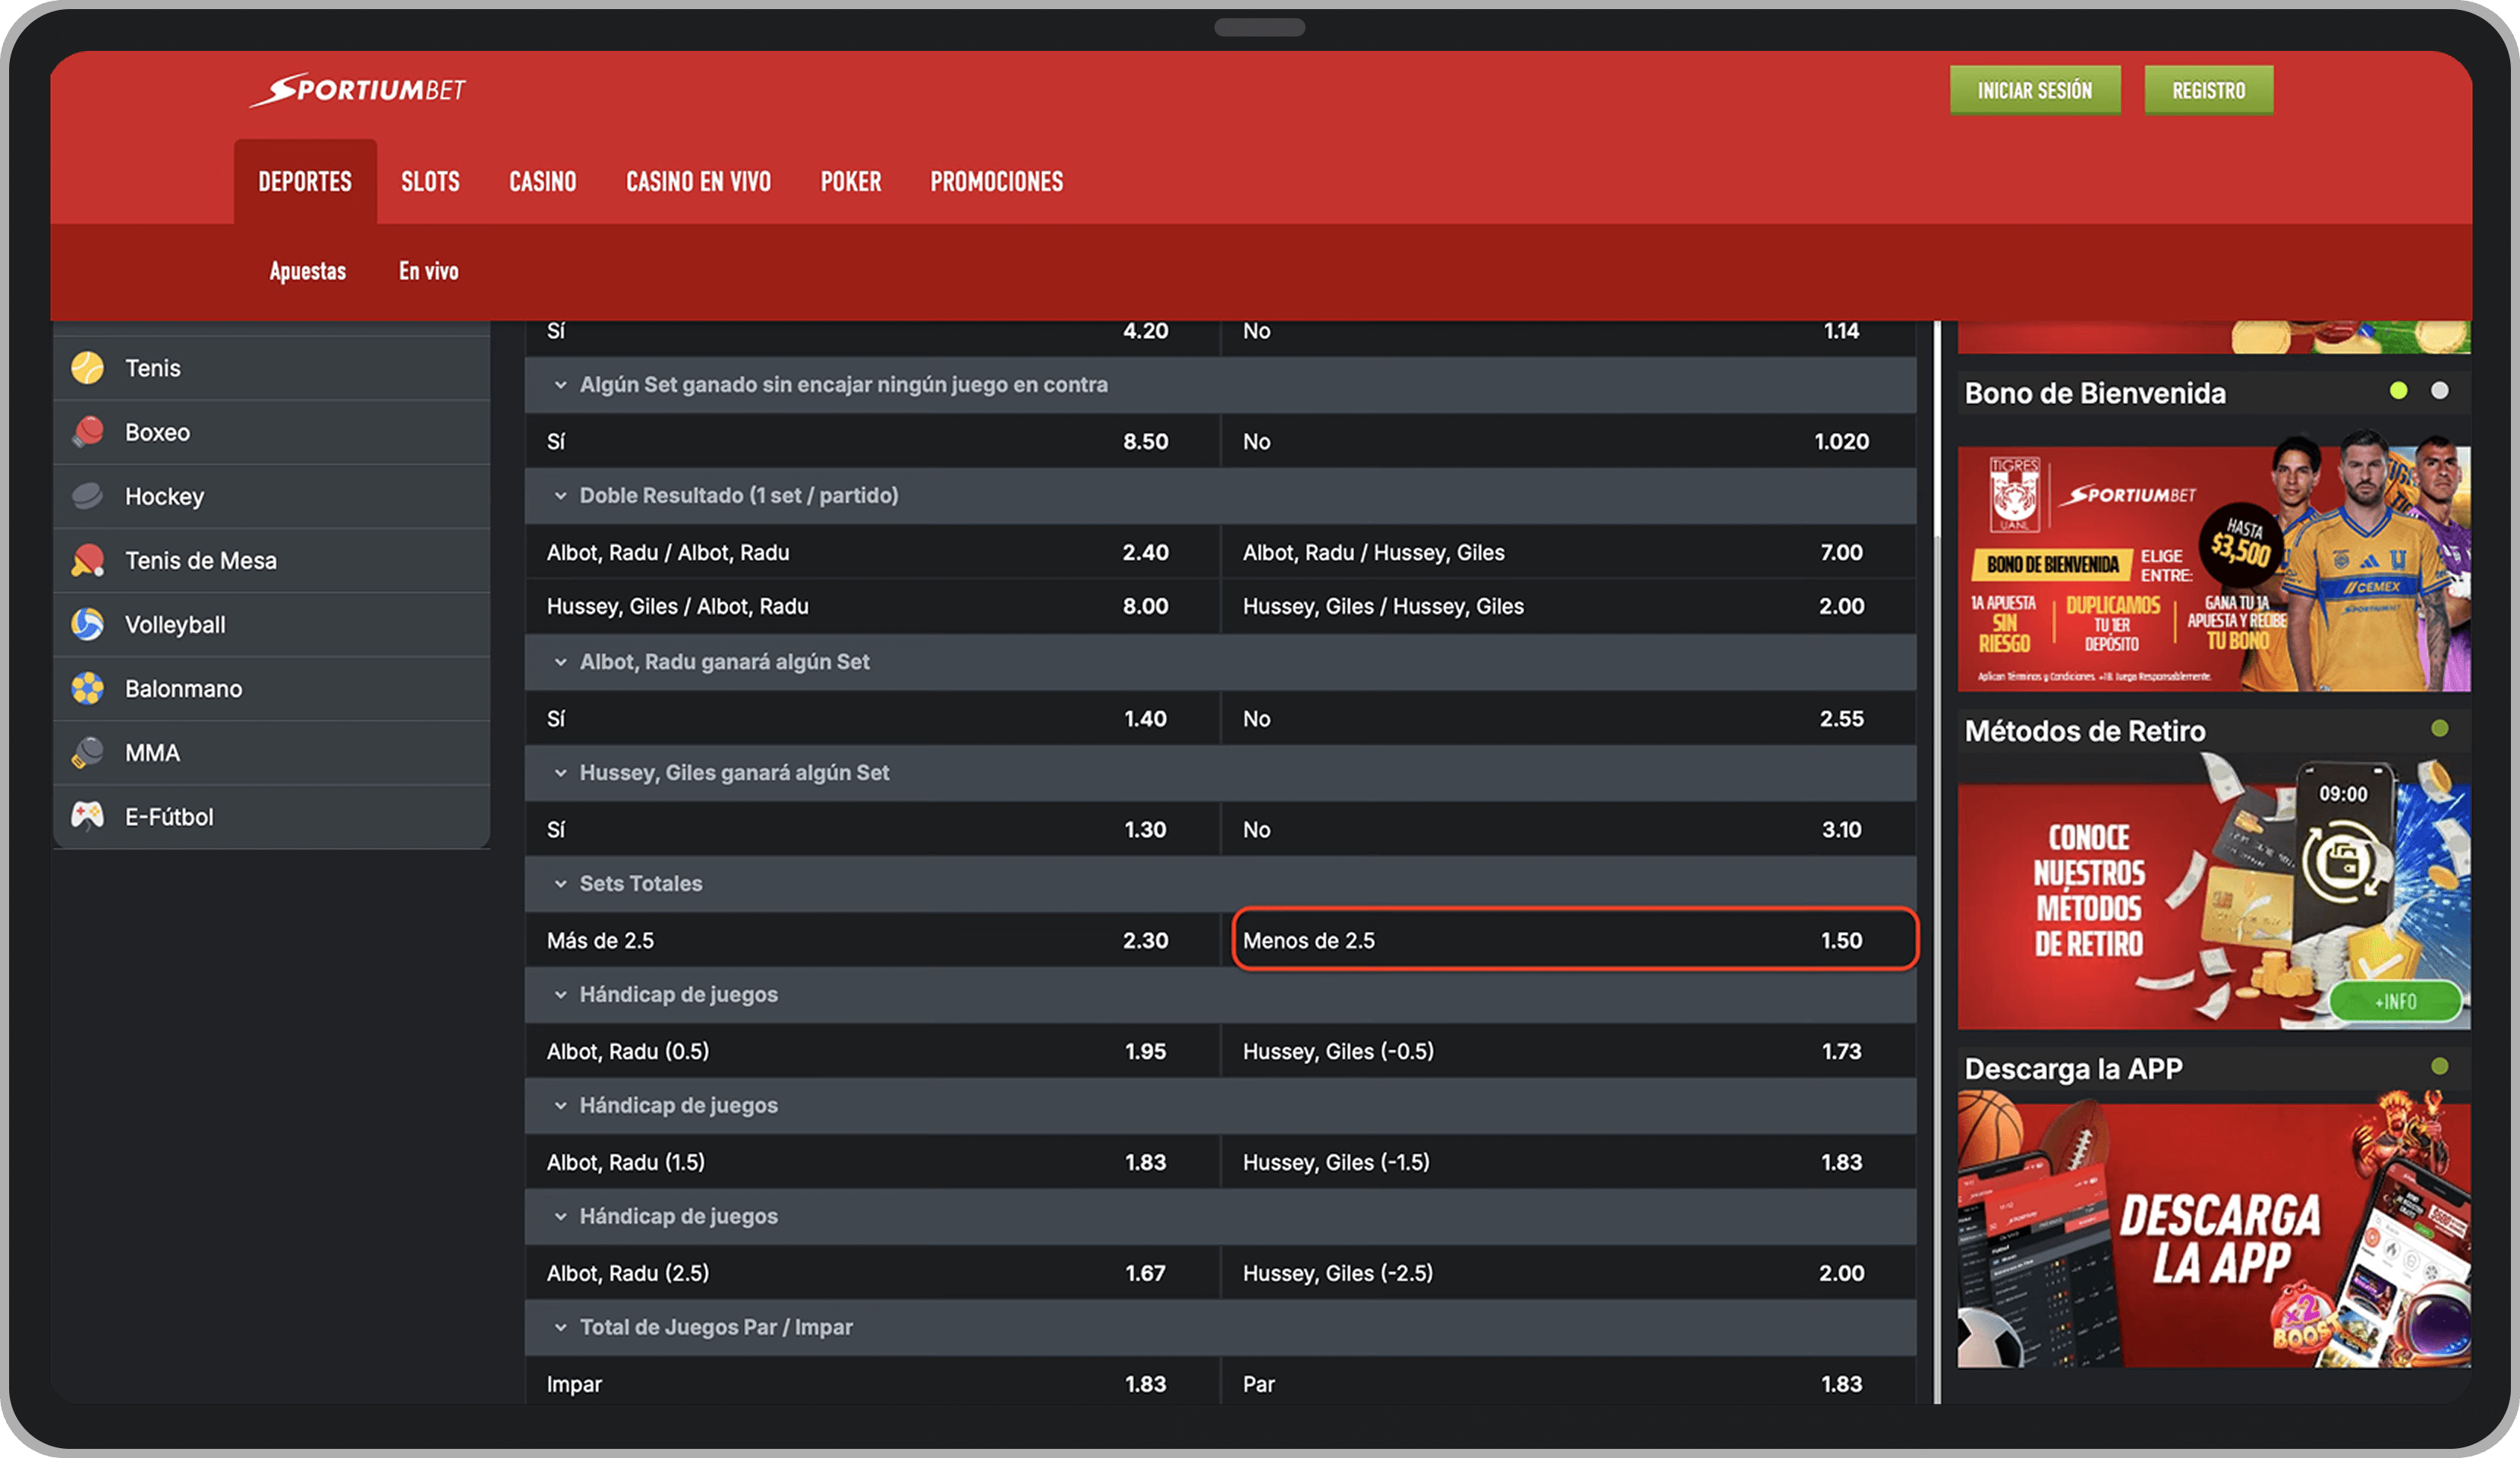Select the MMA gloves icon

(x=89, y=752)
